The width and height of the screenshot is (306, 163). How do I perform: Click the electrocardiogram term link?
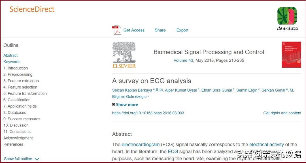tap(141, 145)
